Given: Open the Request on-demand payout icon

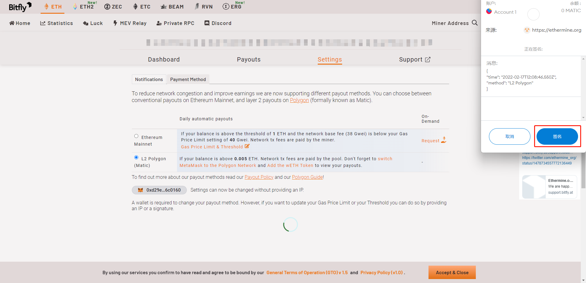Looking at the screenshot, I should pos(444,140).
